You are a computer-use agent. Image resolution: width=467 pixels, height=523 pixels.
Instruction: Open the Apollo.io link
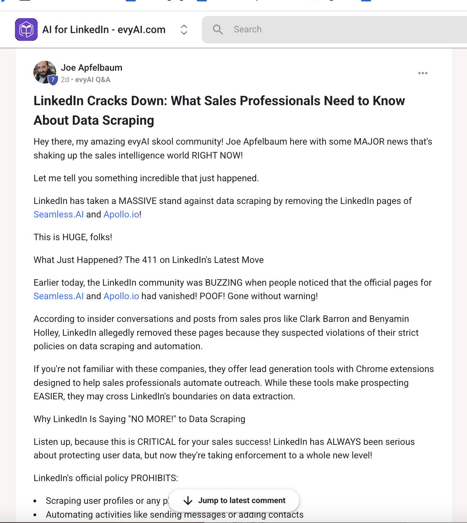tap(121, 214)
